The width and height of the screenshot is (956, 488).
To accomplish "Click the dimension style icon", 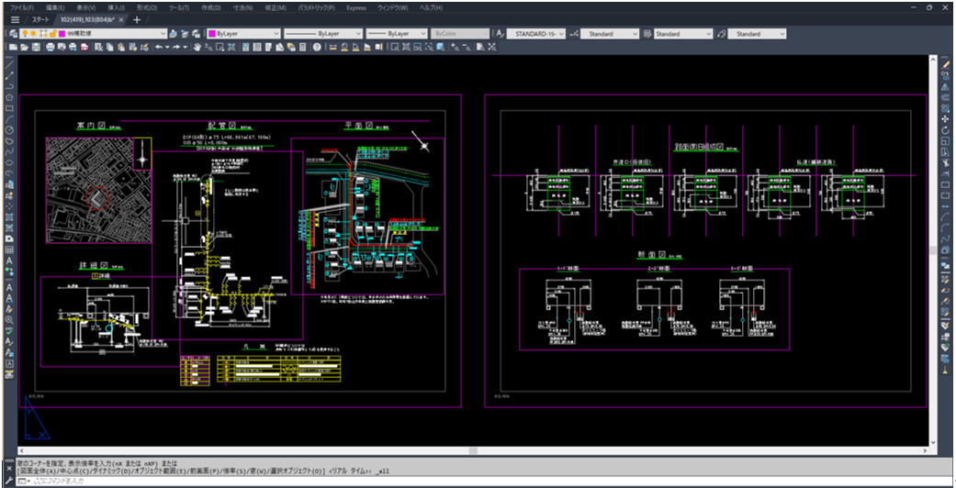I will tap(574, 34).
